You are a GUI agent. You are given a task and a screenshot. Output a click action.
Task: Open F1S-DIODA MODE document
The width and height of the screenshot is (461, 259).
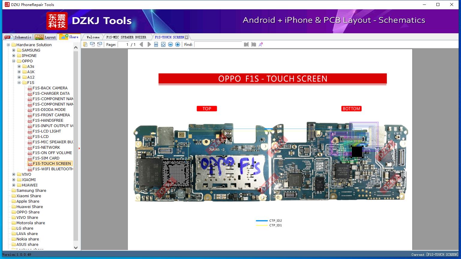pyautogui.click(x=49, y=110)
